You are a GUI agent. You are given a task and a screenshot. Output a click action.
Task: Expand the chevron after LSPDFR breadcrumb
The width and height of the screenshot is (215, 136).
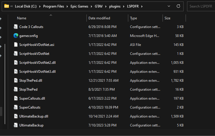point(142,6)
